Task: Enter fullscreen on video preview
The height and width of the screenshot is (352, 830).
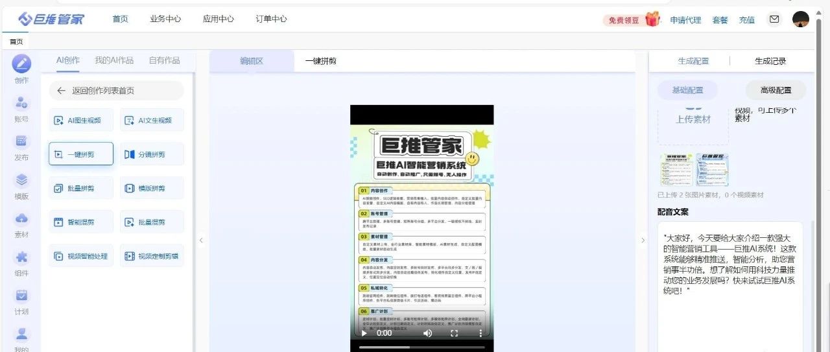Action: click(454, 333)
